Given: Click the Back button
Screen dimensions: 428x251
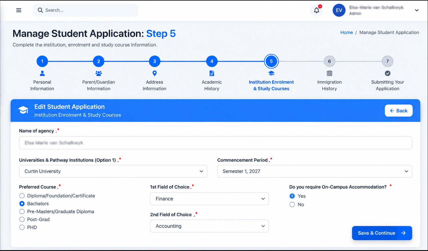Looking at the screenshot, I should (399, 111).
